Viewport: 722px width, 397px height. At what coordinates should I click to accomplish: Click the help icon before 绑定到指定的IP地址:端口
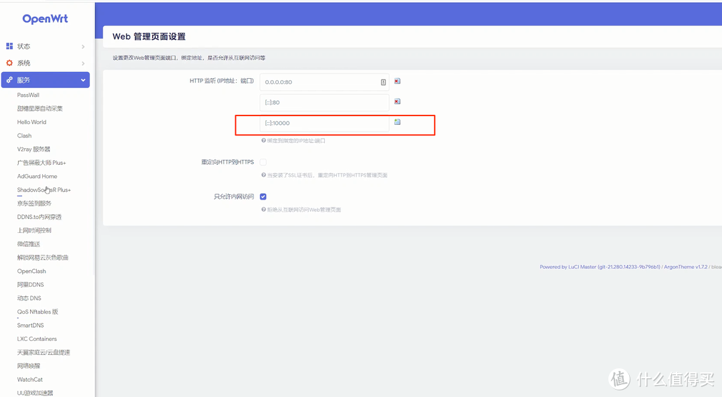click(x=265, y=141)
